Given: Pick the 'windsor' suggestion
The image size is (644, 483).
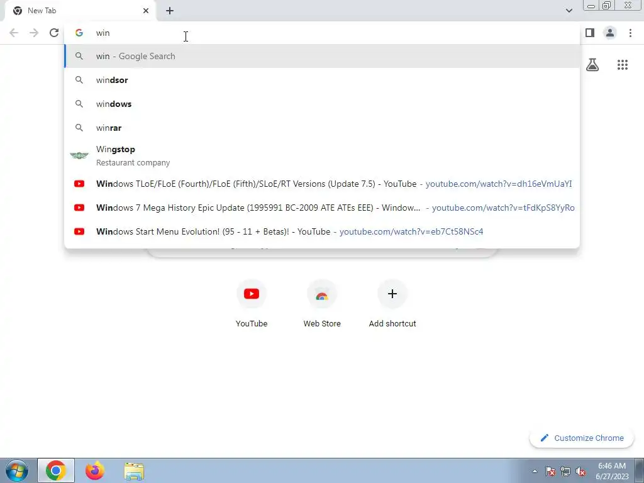Looking at the screenshot, I should pyautogui.click(x=322, y=80).
